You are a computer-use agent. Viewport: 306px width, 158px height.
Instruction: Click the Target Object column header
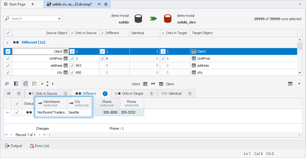click(244, 33)
